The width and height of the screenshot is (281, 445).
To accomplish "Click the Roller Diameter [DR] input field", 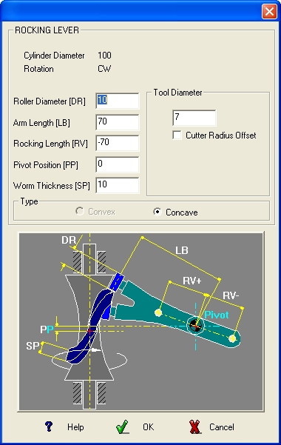I will click(x=118, y=101).
